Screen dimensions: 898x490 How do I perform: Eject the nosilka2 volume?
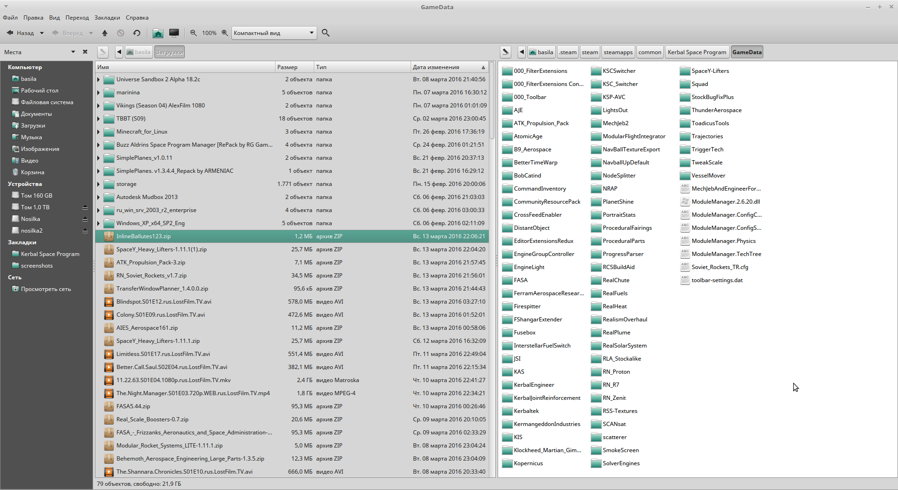tap(85, 231)
